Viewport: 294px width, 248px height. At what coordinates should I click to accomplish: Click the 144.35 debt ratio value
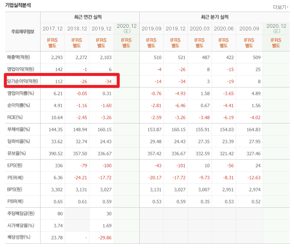56,130
